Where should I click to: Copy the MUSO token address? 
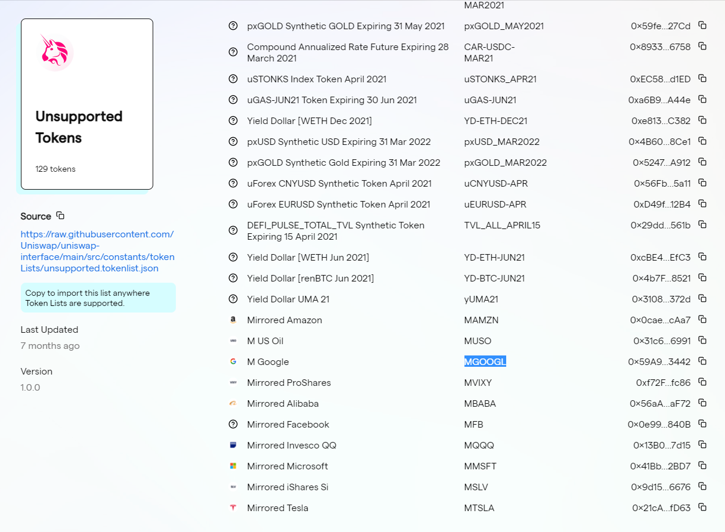pyautogui.click(x=702, y=340)
